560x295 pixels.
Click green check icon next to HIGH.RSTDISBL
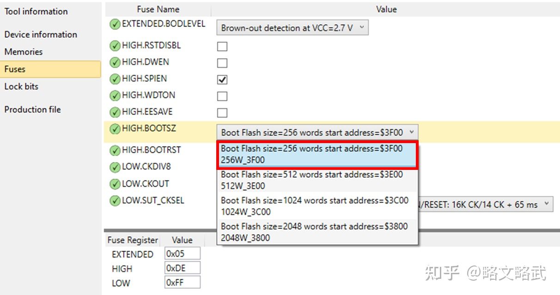(115, 46)
